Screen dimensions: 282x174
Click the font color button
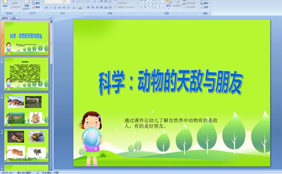80,7
